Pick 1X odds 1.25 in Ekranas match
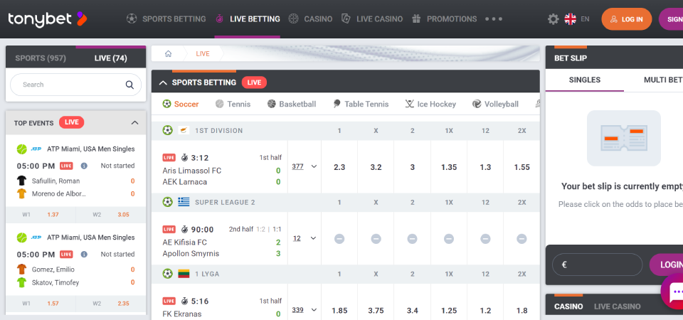The height and width of the screenshot is (320, 683). click(x=449, y=311)
